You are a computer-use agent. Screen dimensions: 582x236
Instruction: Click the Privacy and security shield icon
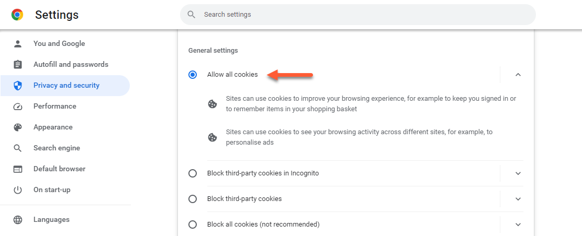point(18,86)
